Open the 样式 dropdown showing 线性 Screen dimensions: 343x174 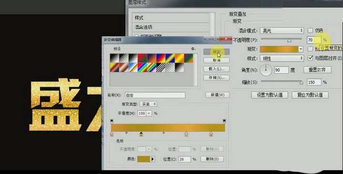(x=282, y=58)
